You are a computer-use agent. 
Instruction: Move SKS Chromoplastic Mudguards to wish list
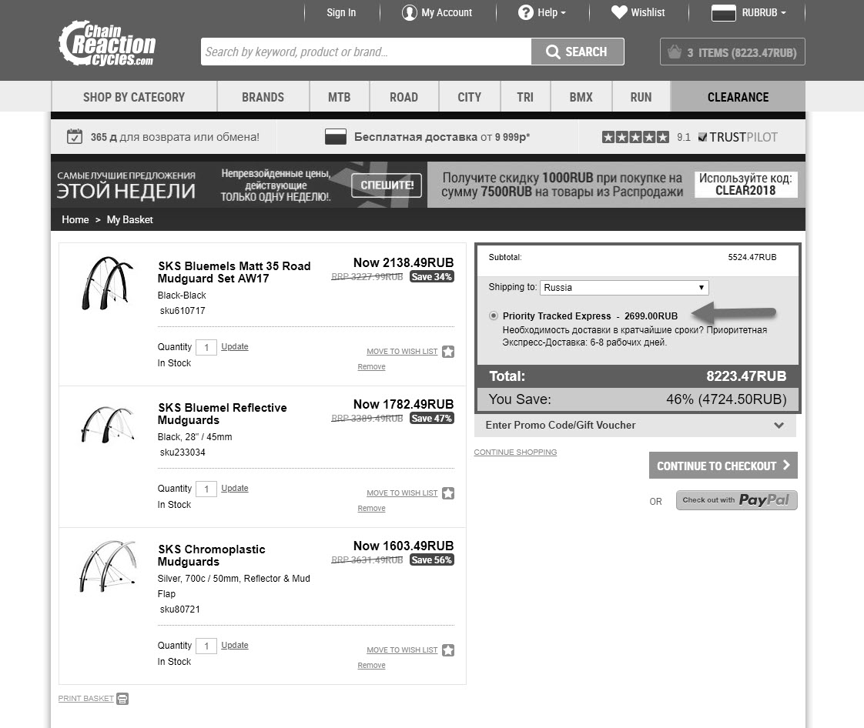(x=402, y=650)
